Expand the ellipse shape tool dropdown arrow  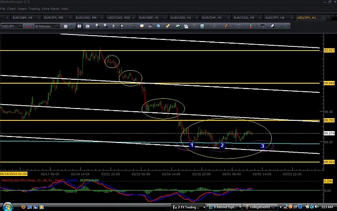tap(244, 26)
